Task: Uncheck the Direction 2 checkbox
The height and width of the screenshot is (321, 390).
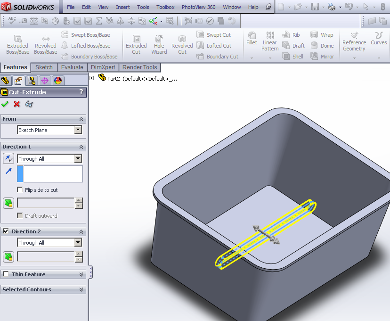Action: (x=6, y=231)
